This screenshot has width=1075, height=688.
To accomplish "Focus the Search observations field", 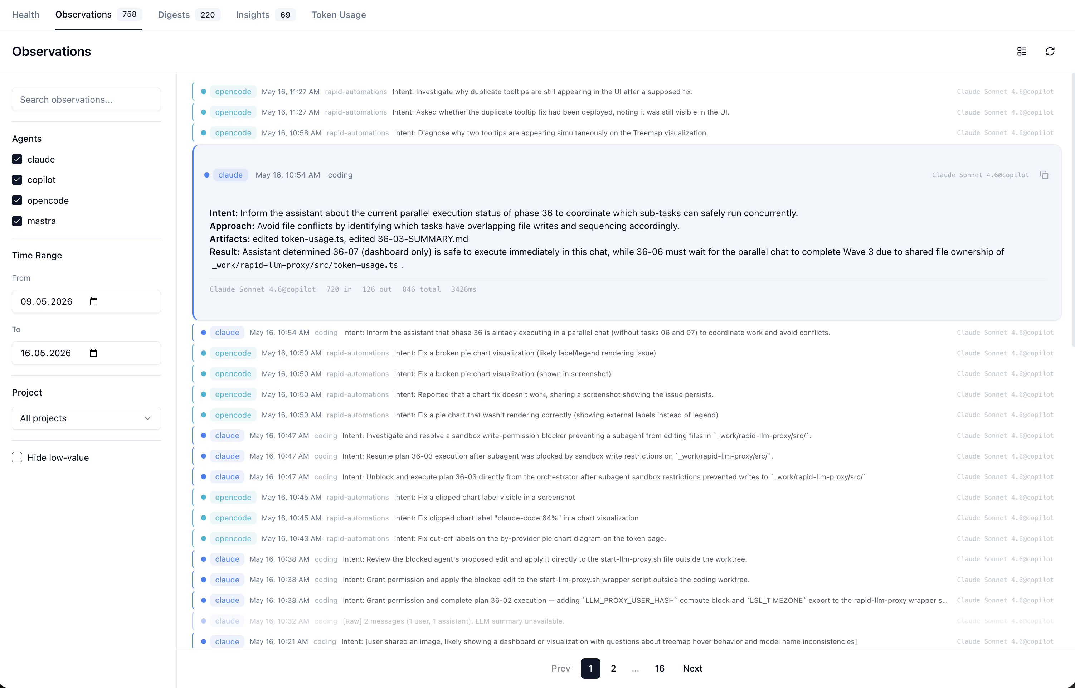I will coord(86,100).
